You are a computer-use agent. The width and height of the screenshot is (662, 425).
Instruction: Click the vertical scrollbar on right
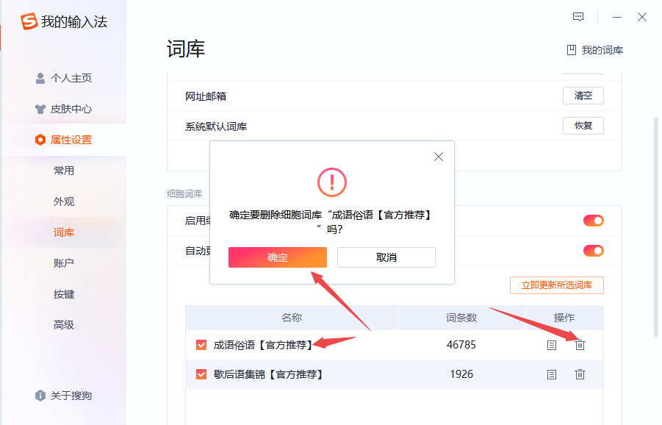point(656,221)
